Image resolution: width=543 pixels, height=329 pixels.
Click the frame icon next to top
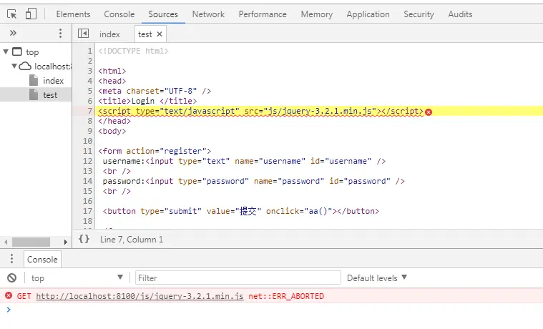point(17,51)
